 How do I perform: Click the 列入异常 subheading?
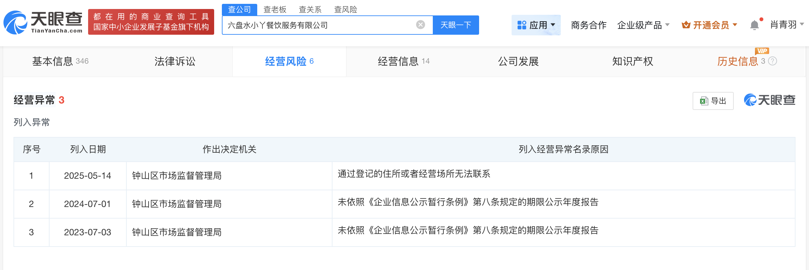[x=32, y=122]
